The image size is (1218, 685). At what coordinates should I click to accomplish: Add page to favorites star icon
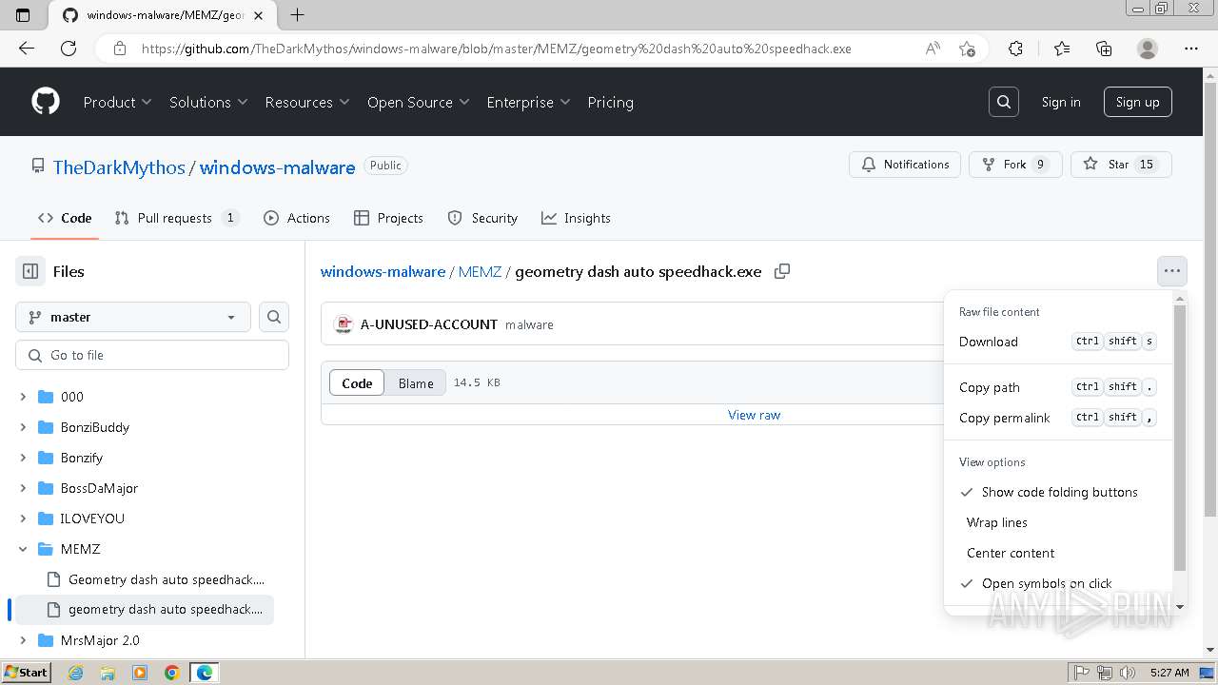tap(968, 49)
